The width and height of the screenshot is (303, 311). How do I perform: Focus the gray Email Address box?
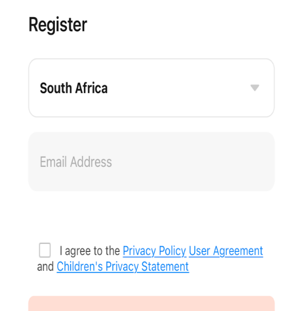pyautogui.click(x=151, y=162)
